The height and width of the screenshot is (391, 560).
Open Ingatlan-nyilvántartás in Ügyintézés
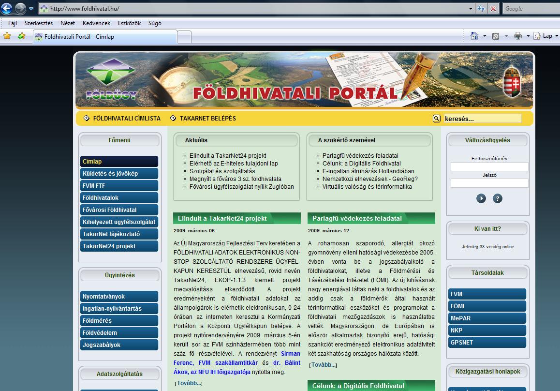(x=119, y=309)
